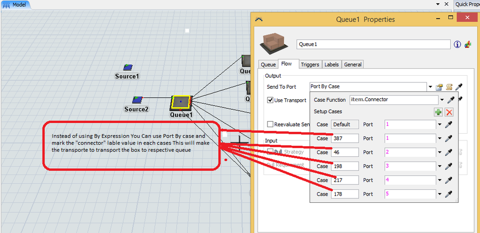Click eyedropper on case 217 row
480x233 pixels.
(449, 180)
